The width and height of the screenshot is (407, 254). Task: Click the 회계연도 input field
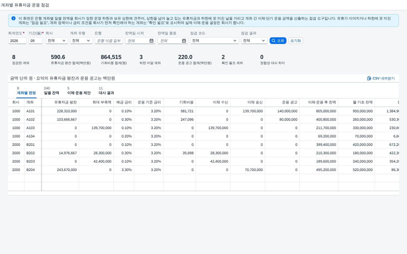(17, 41)
